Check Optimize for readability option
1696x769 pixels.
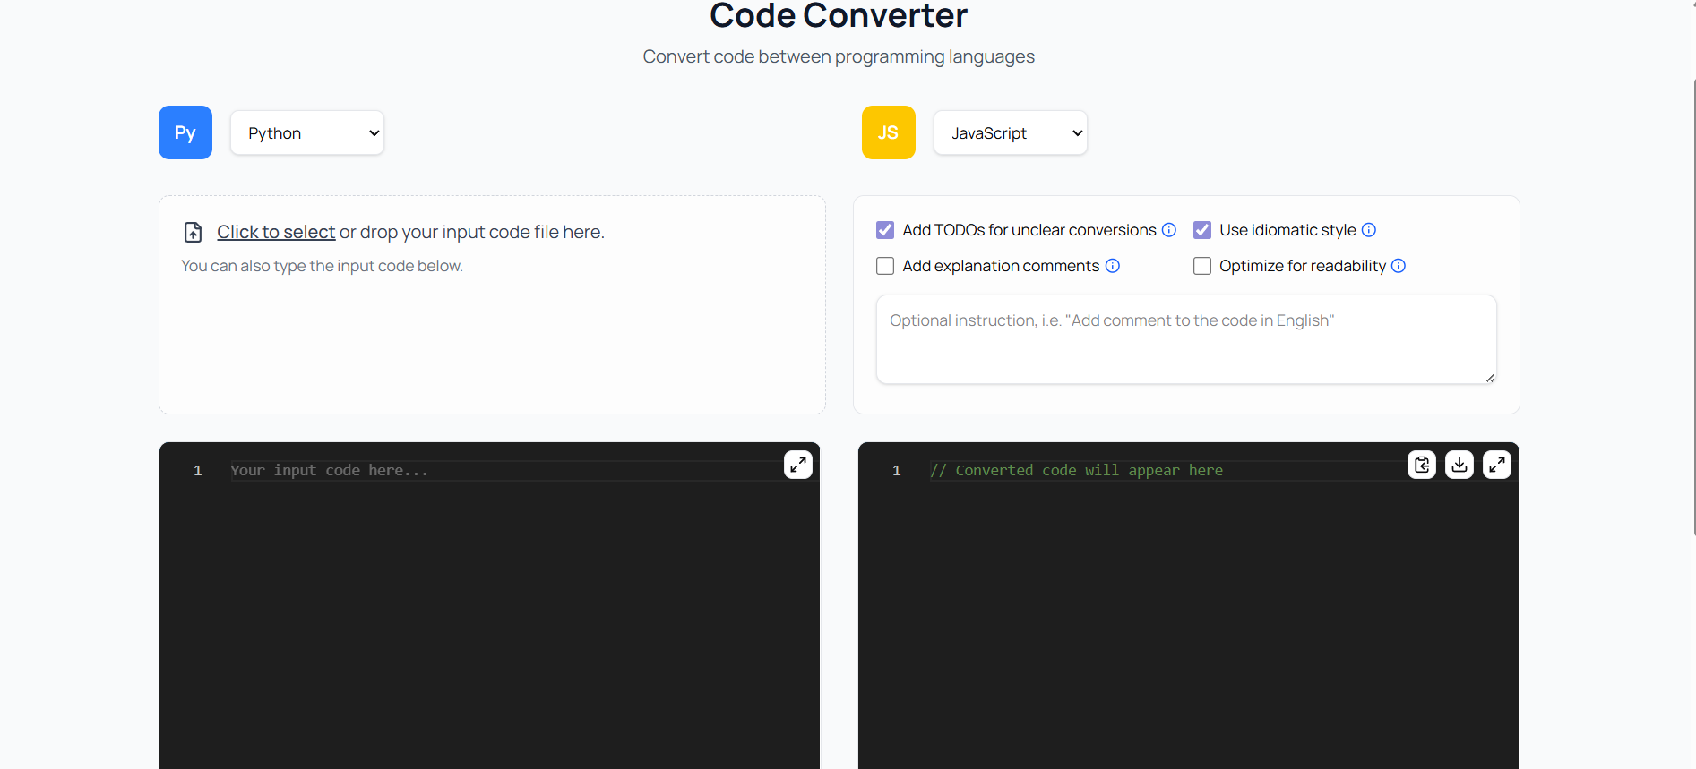[1202, 266]
